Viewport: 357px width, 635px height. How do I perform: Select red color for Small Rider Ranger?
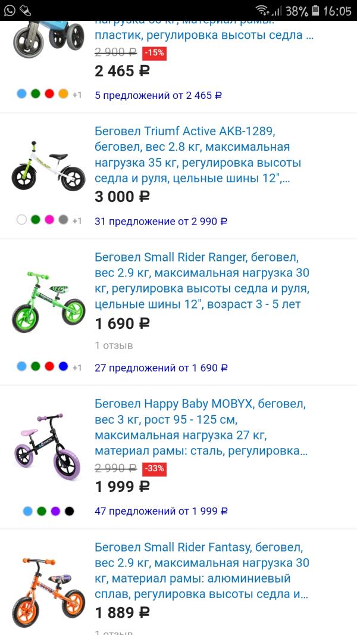(x=49, y=366)
